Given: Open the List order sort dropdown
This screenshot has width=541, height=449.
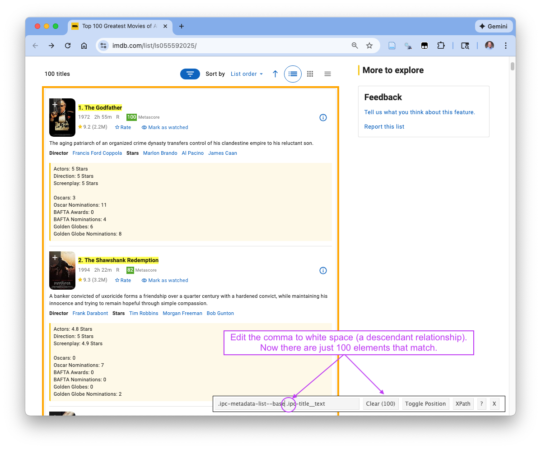Looking at the screenshot, I should pyautogui.click(x=247, y=74).
